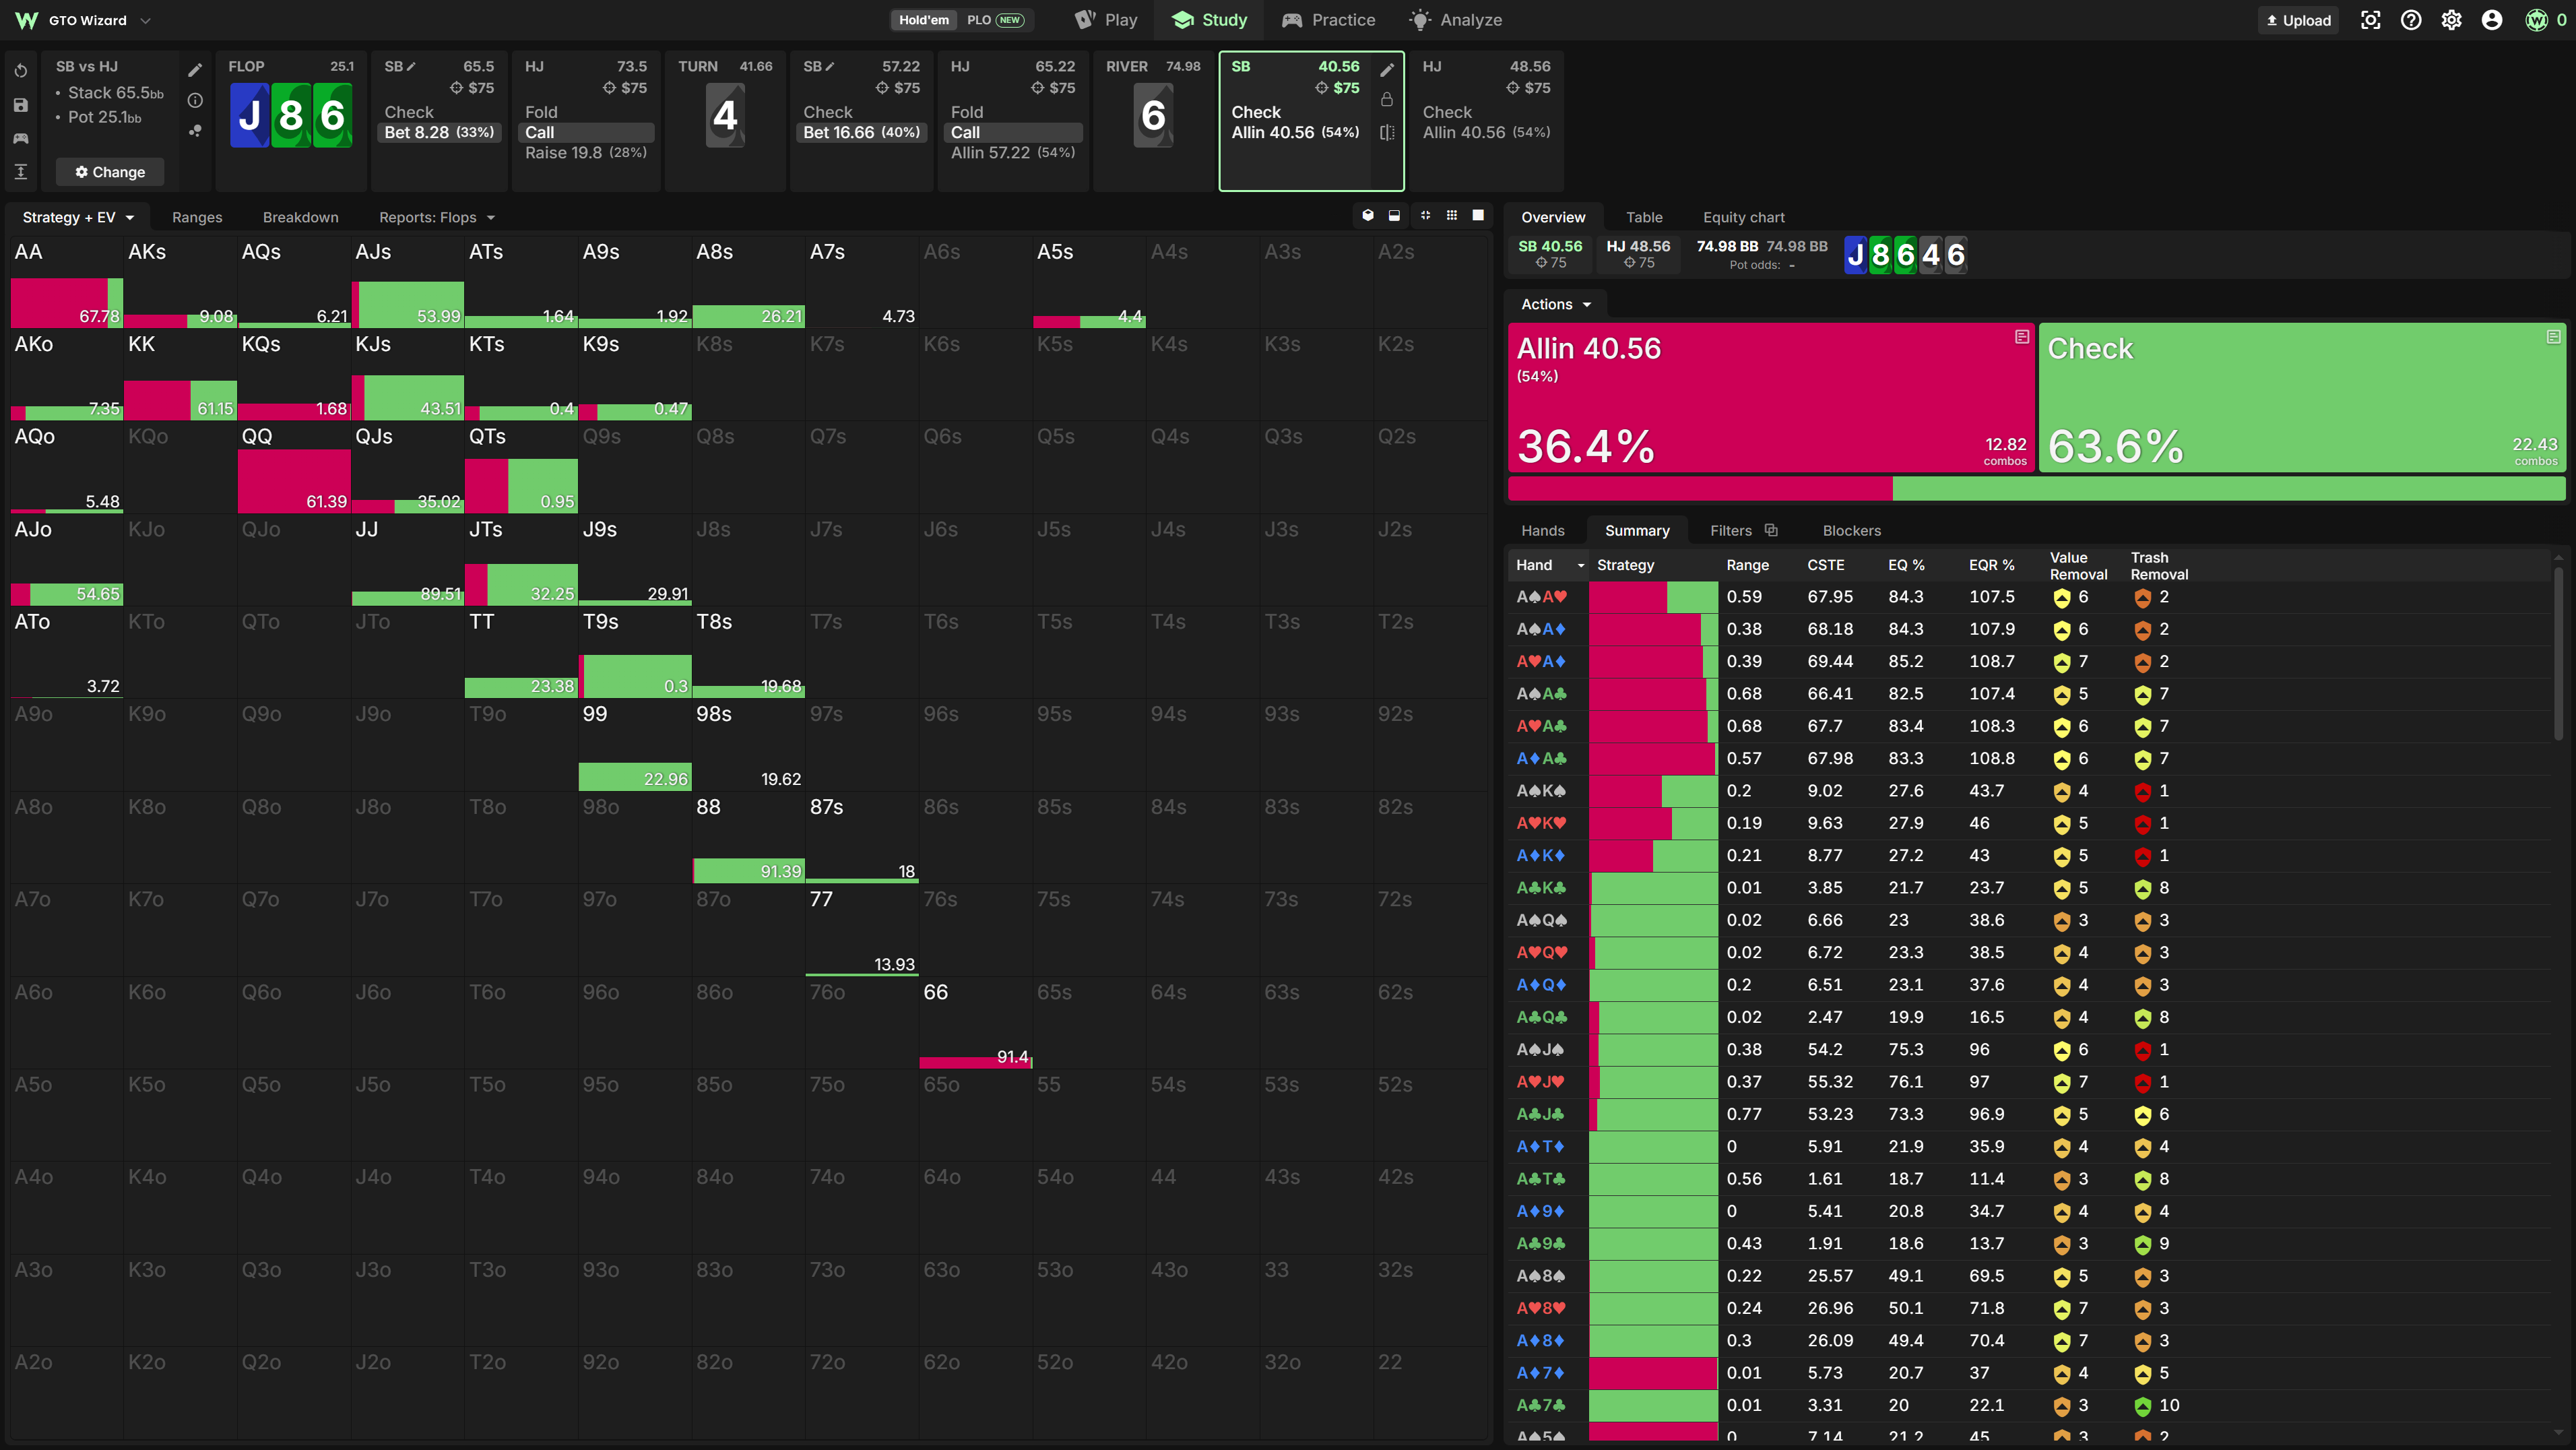
Task: Select the solid square matrix view
Action: pos(1478,216)
